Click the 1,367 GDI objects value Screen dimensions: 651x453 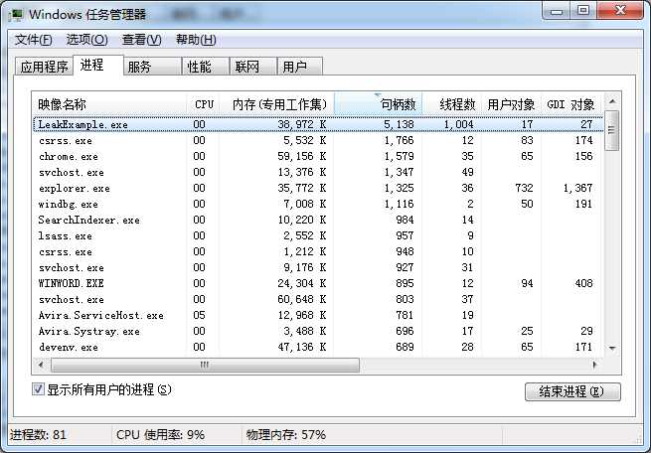tap(577, 189)
